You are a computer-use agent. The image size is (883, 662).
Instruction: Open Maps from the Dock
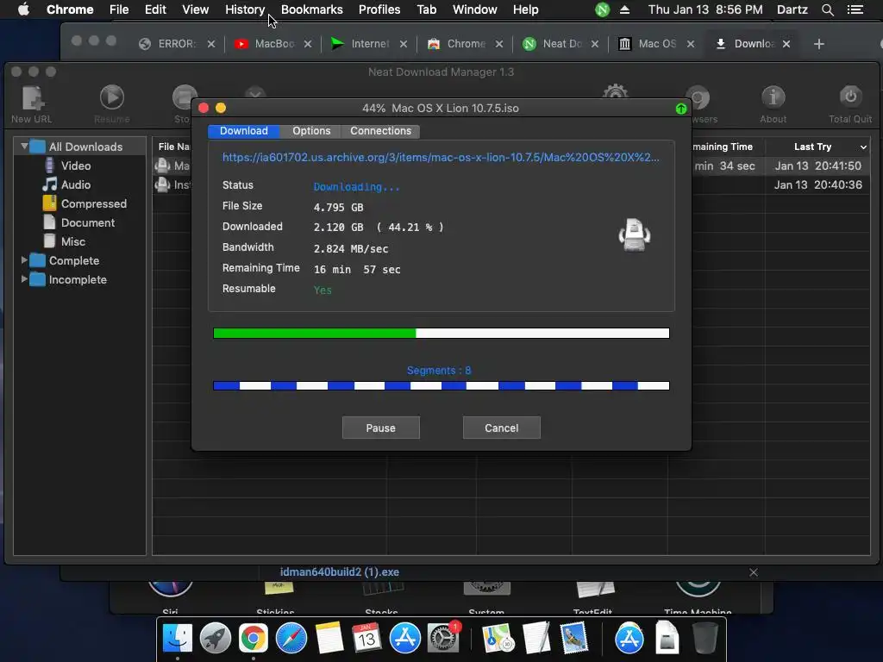[498, 639]
